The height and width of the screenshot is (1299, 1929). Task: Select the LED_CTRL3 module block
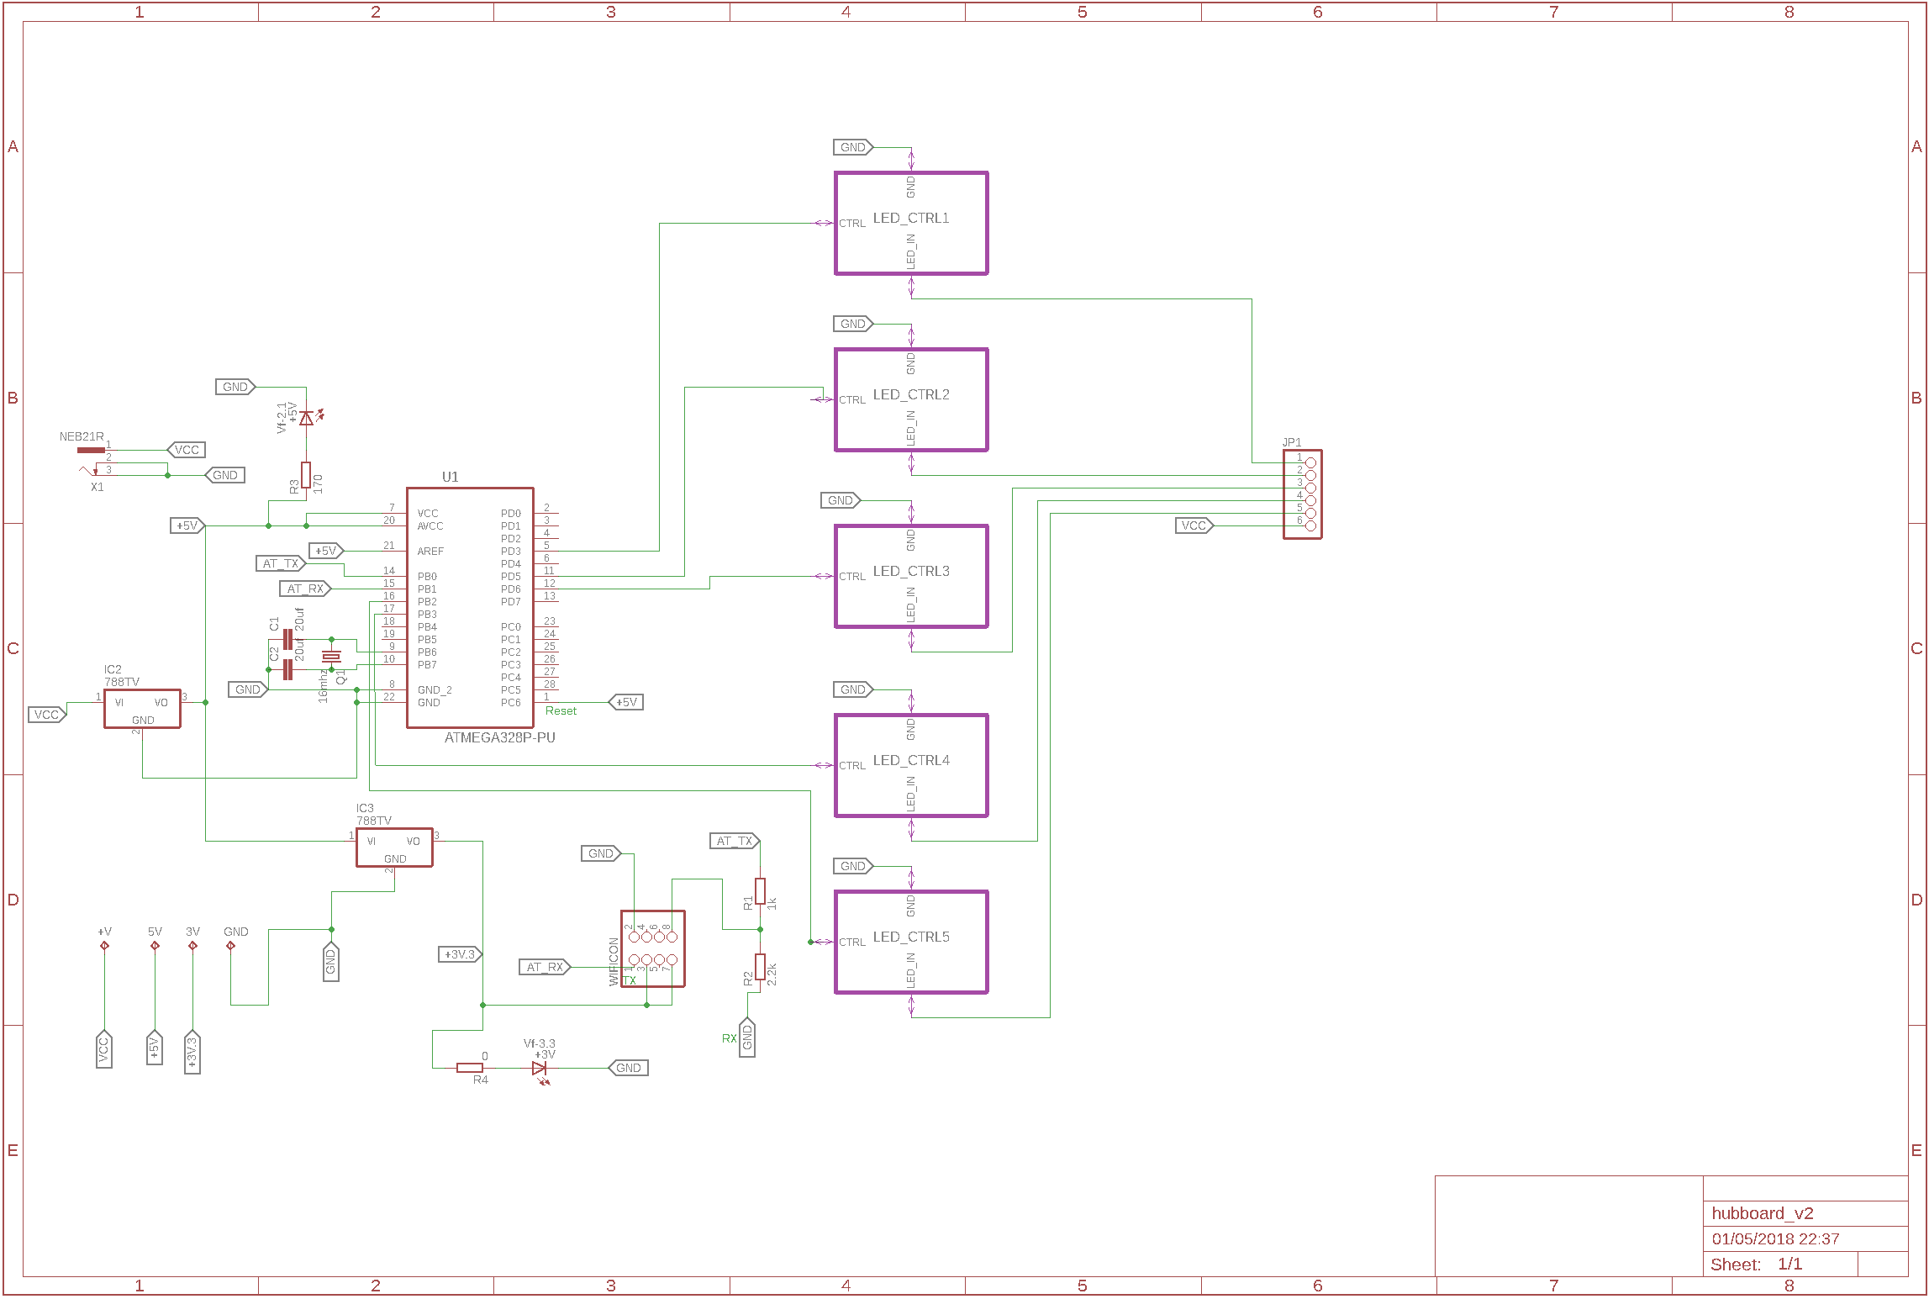coord(911,576)
